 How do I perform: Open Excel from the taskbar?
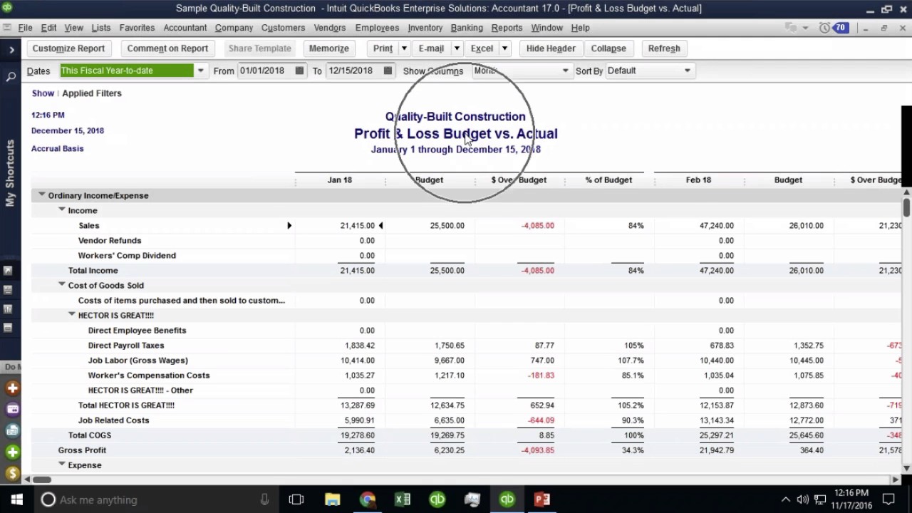[x=403, y=499]
